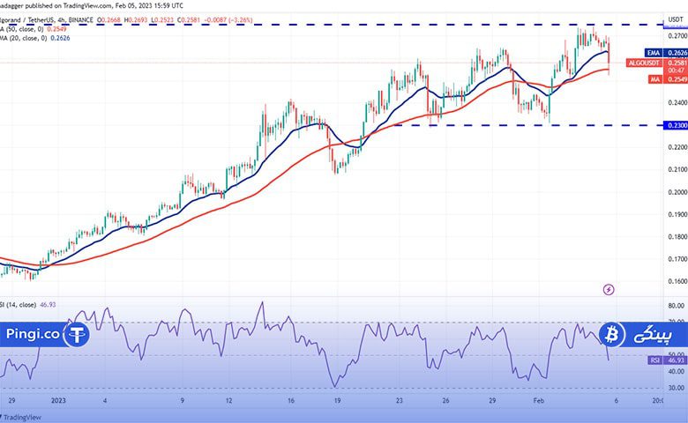The width and height of the screenshot is (688, 423).
Task: Click the high value H0.2693
Action: pyautogui.click(x=136, y=20)
